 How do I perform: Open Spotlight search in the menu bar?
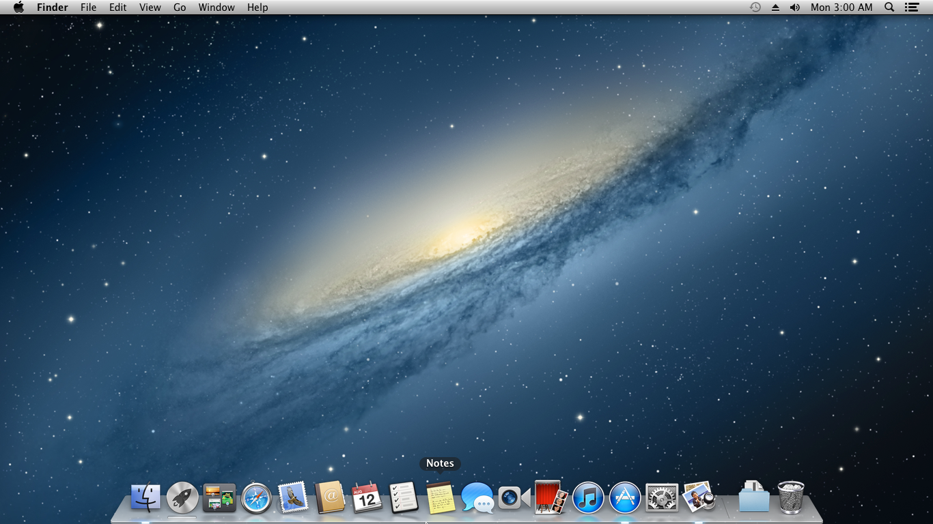pos(889,8)
